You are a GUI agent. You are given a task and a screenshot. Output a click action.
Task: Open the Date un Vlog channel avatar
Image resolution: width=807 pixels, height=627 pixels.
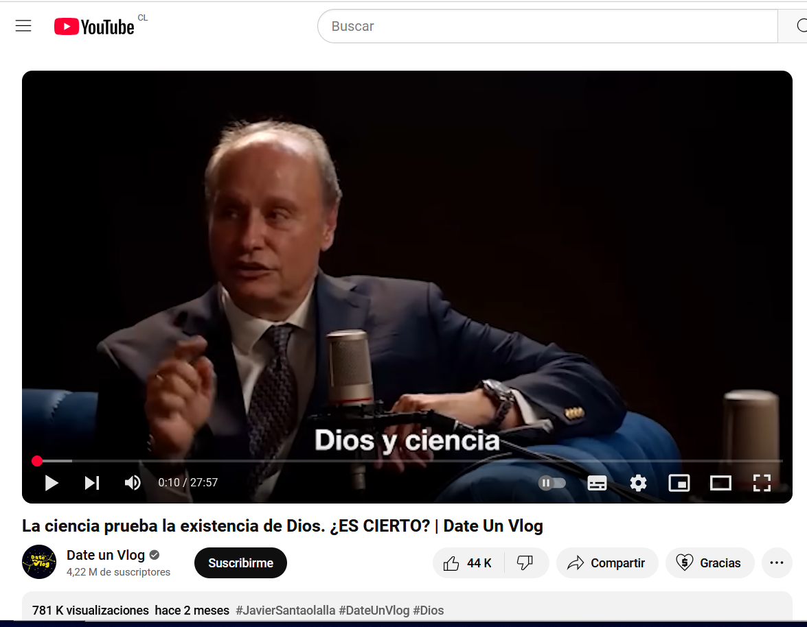tap(39, 562)
